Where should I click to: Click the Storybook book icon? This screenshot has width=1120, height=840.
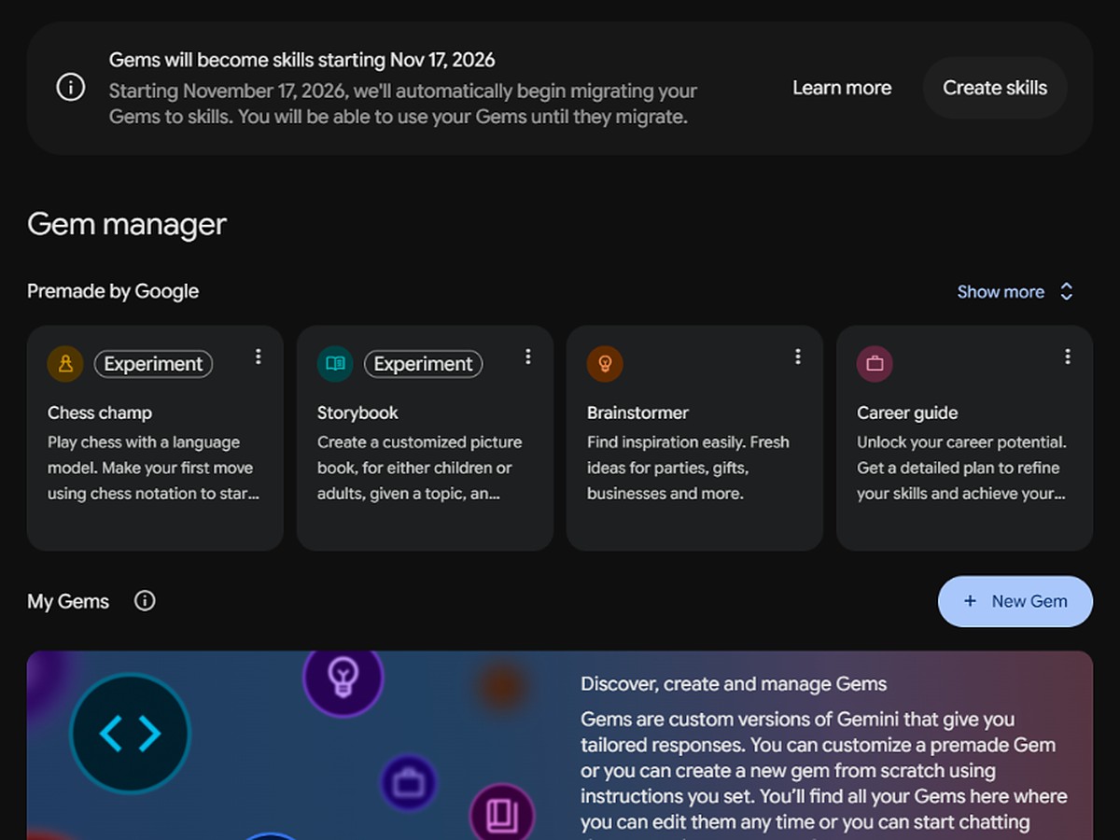point(335,364)
